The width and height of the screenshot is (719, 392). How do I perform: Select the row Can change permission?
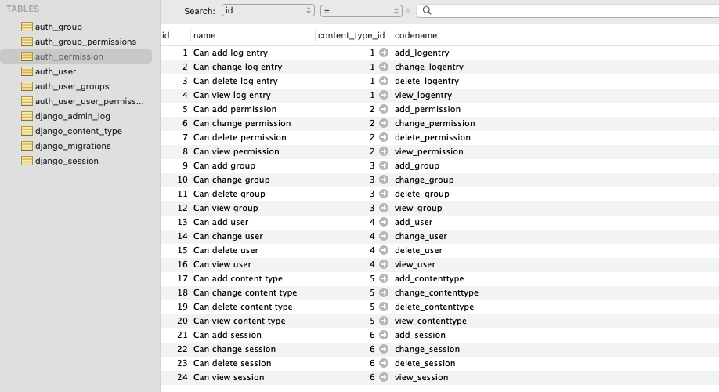point(439,123)
